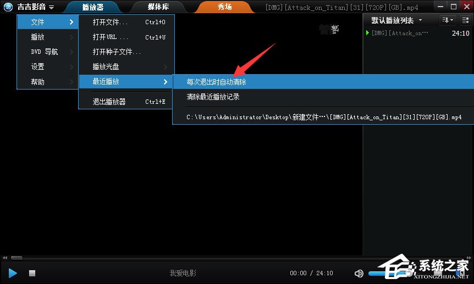Click the Stop button
Screen dimensions: 474x284
(32, 273)
